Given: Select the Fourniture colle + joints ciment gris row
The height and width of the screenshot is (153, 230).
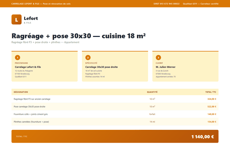Looking at the screenshot, I should click(x=115, y=114).
